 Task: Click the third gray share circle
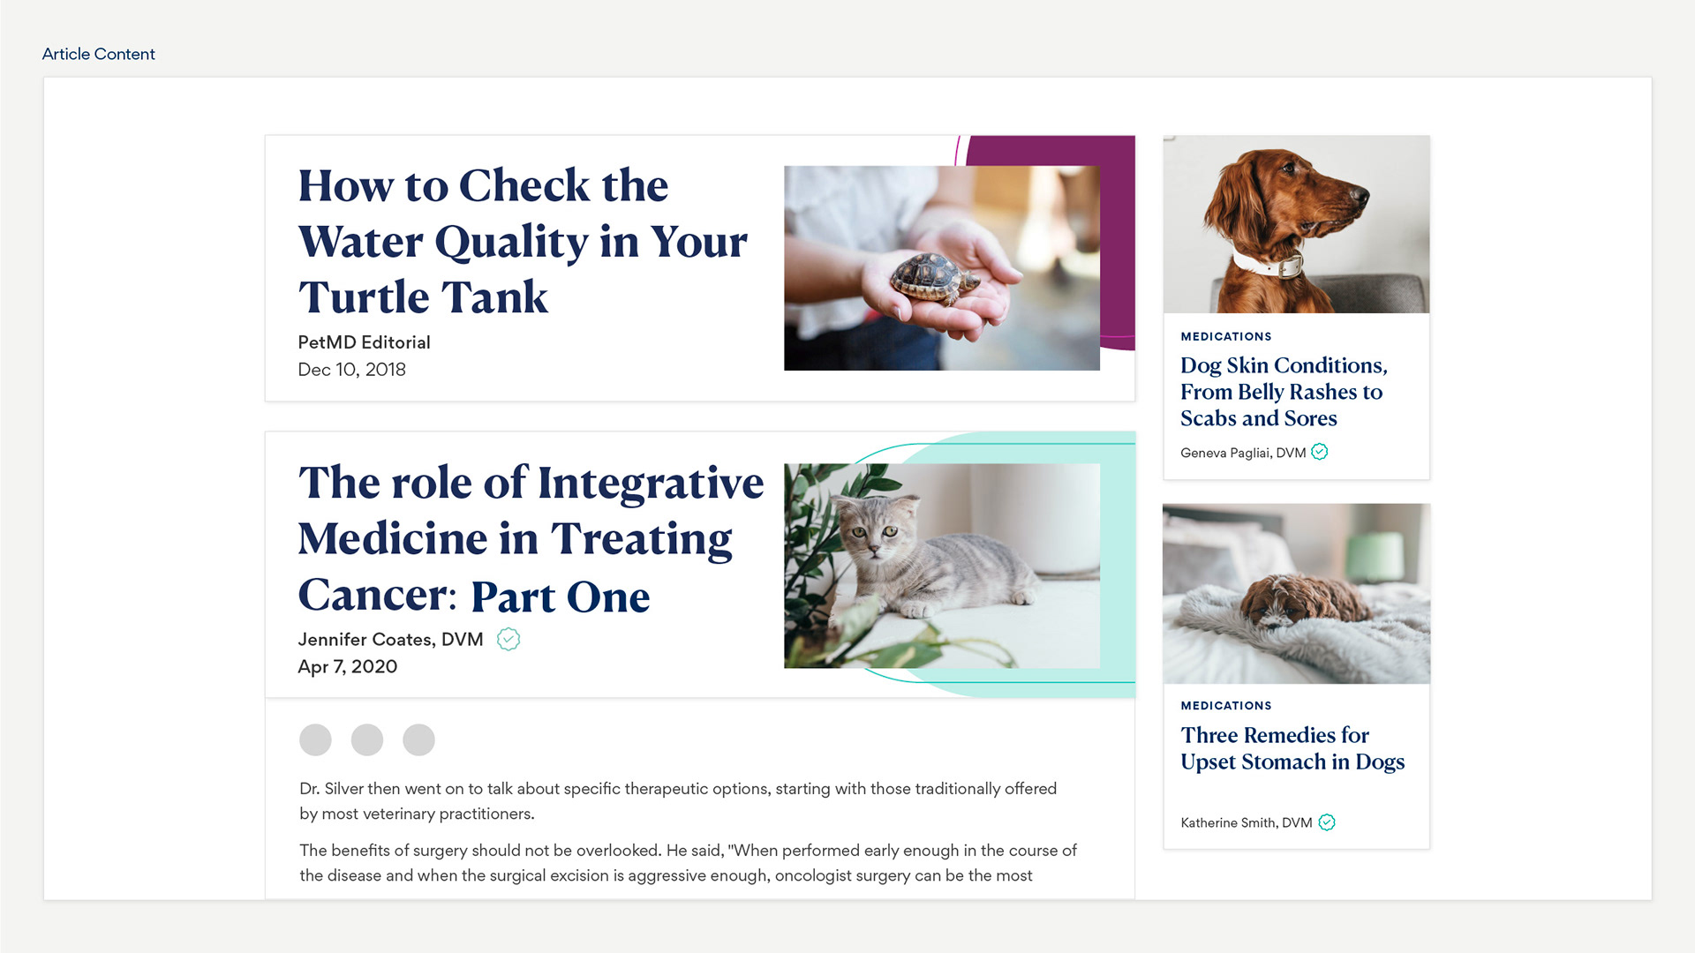[x=418, y=739]
